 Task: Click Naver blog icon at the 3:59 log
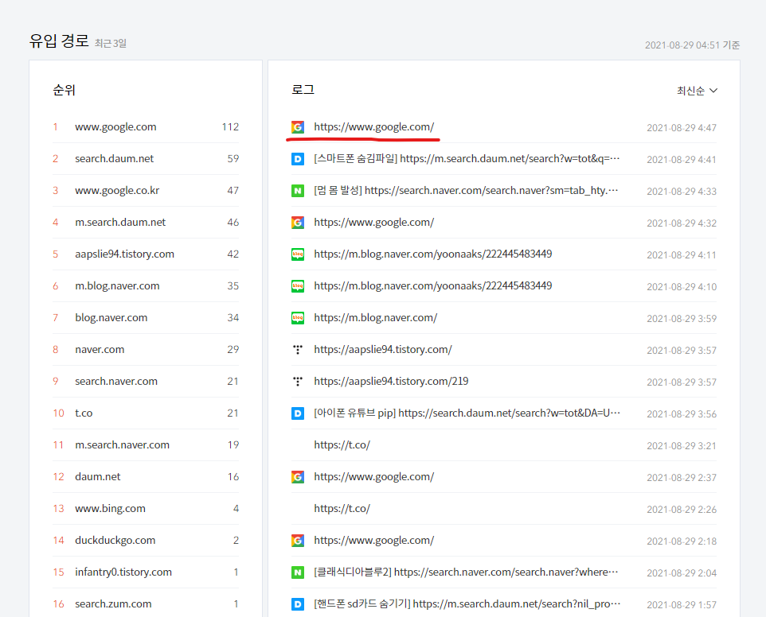point(298,318)
